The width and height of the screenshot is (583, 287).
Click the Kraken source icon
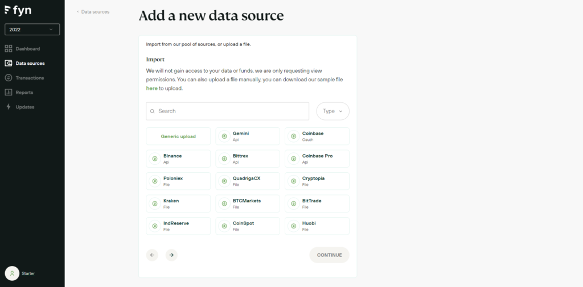pos(155,203)
